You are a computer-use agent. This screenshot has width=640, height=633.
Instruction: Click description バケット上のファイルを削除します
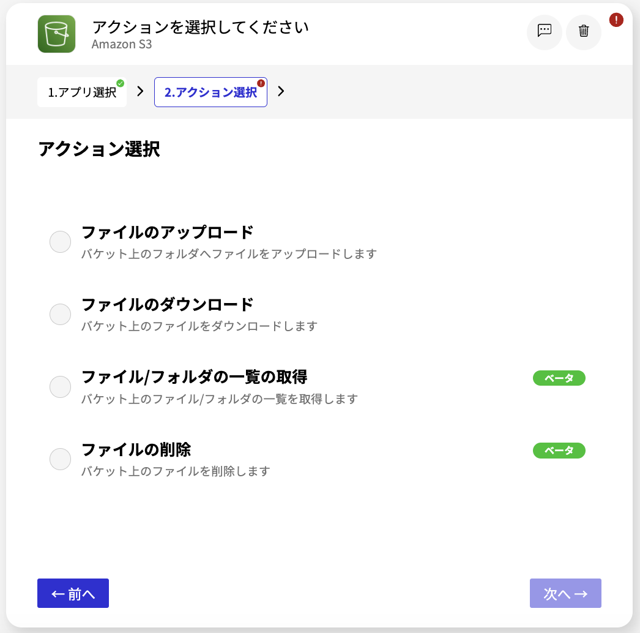pos(176,471)
